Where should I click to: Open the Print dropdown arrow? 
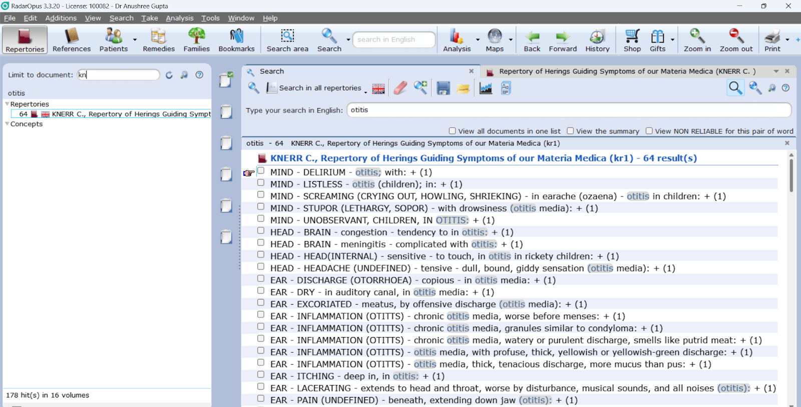coord(787,39)
